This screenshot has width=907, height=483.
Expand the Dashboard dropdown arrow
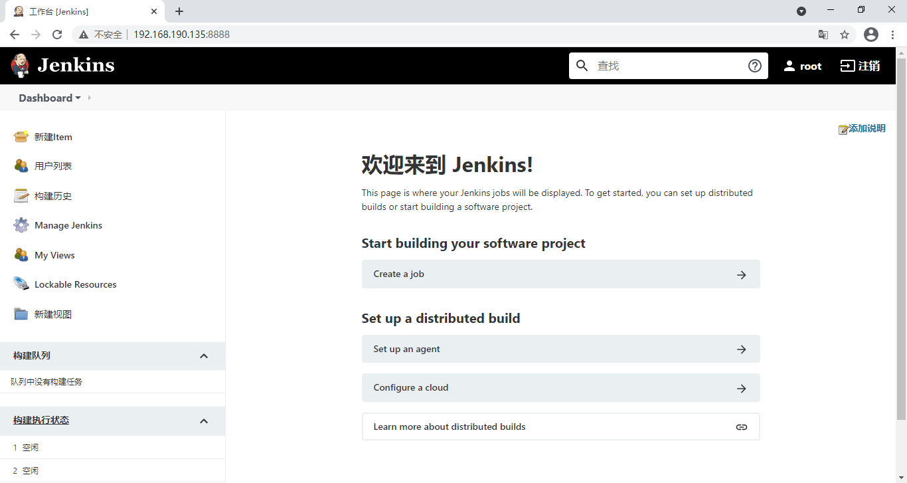[78, 98]
